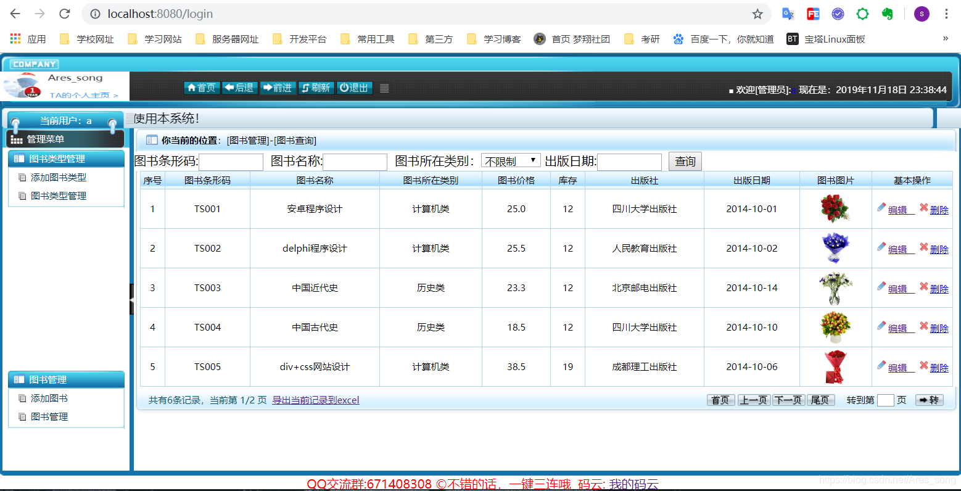Click the 退出 logout icon
Screen dimensions: 961x491
(x=354, y=88)
